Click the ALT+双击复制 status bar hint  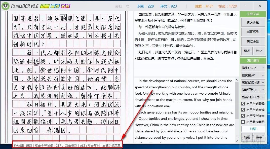pos(90,145)
